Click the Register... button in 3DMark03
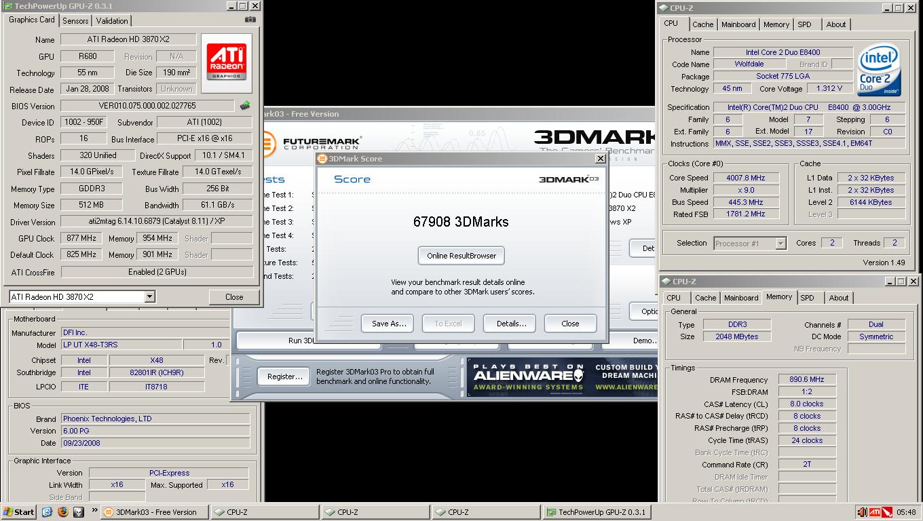This screenshot has width=923, height=521. click(x=284, y=377)
